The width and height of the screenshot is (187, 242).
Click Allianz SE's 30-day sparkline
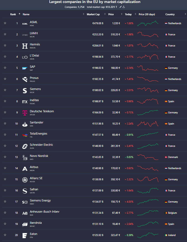(148, 179)
